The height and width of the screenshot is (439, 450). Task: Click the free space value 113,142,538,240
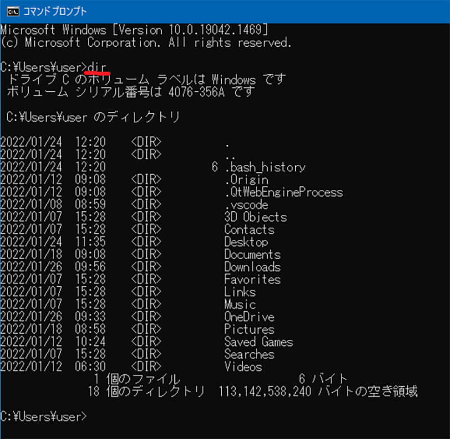click(x=264, y=392)
